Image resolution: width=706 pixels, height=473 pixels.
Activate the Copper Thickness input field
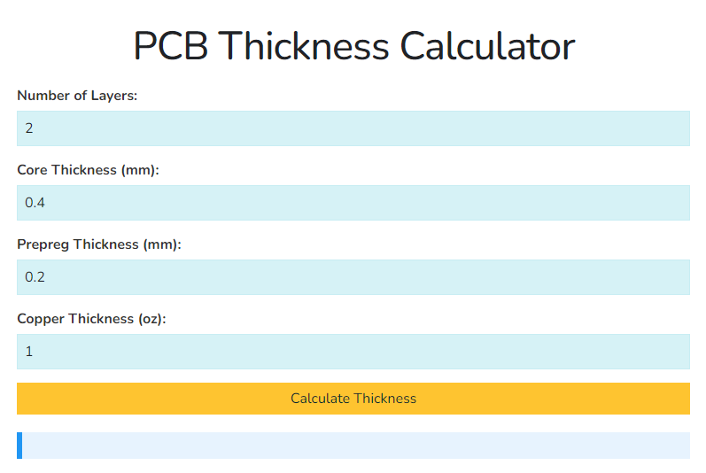pyautogui.click(x=353, y=352)
